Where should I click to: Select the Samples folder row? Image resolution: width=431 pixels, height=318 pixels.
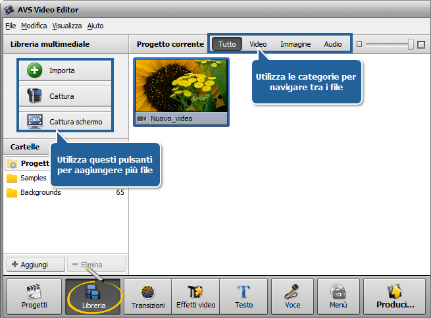(66, 178)
